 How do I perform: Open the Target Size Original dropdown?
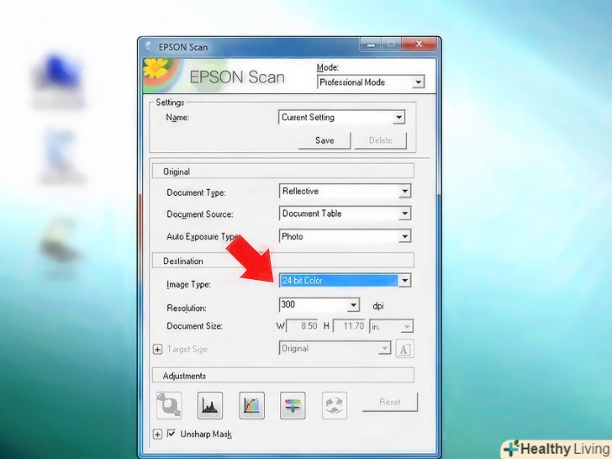[335, 348]
